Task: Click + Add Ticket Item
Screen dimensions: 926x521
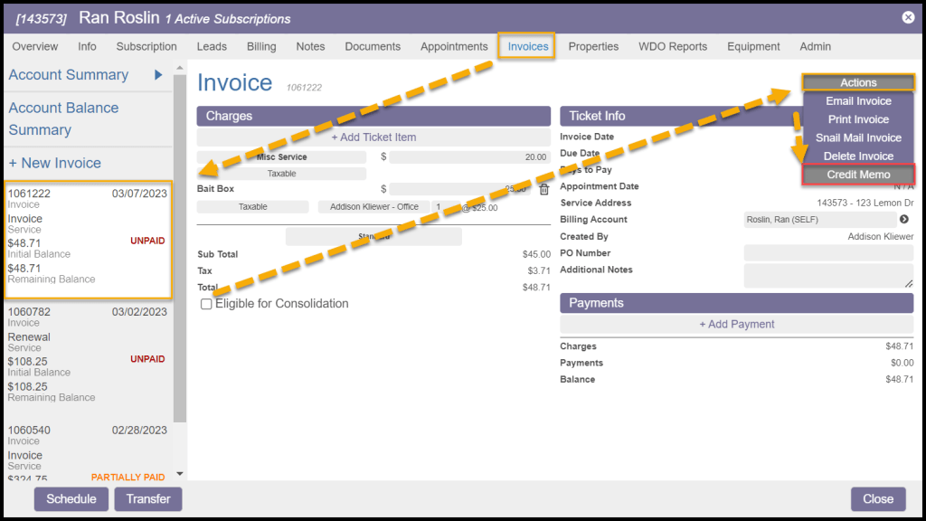Action: [373, 137]
